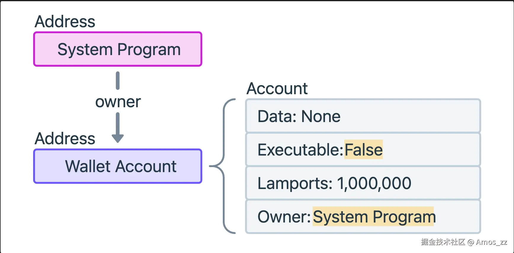Click the highlighted System Program owner value
The height and width of the screenshot is (253, 514).
pos(374,217)
